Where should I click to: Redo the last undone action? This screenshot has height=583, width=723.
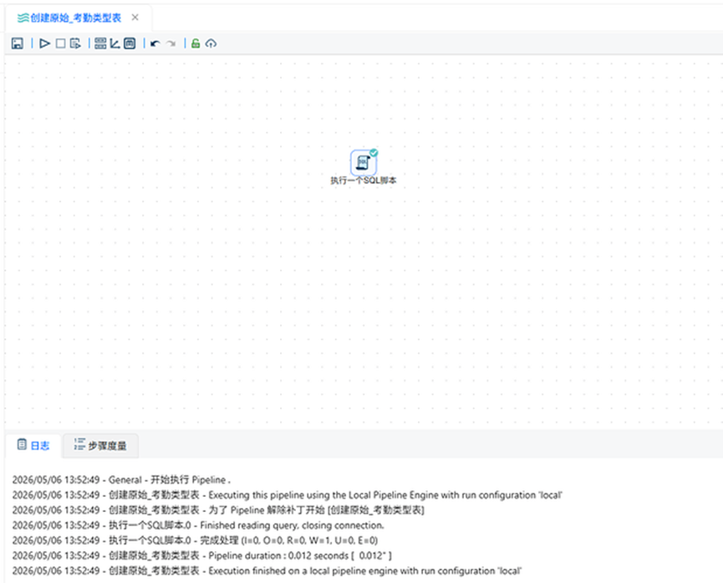pyautogui.click(x=171, y=43)
